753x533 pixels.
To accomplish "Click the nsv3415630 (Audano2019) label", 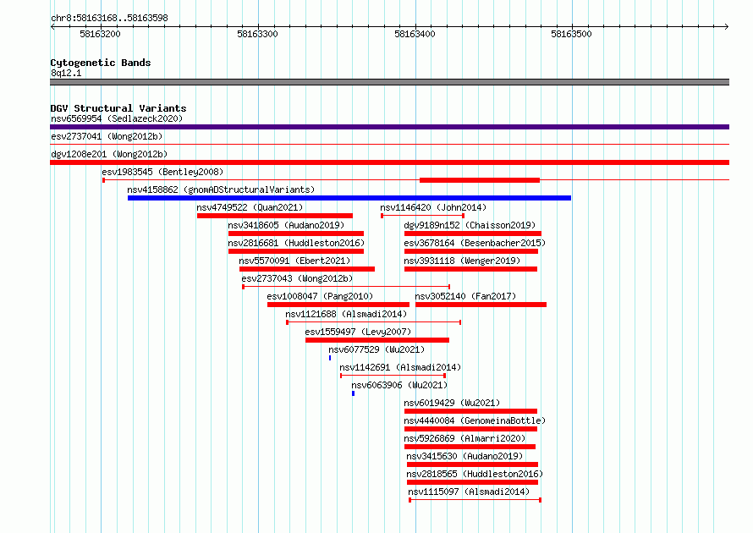I will [464, 456].
